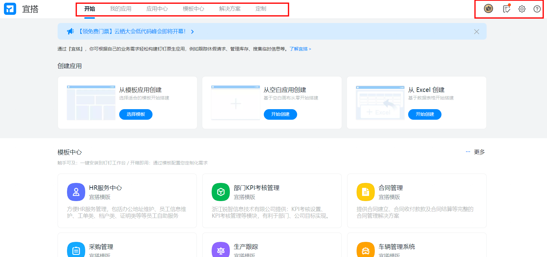Image resolution: width=547 pixels, height=257 pixels.
Task: Click the HR服务中心 description text
Action: point(127,213)
